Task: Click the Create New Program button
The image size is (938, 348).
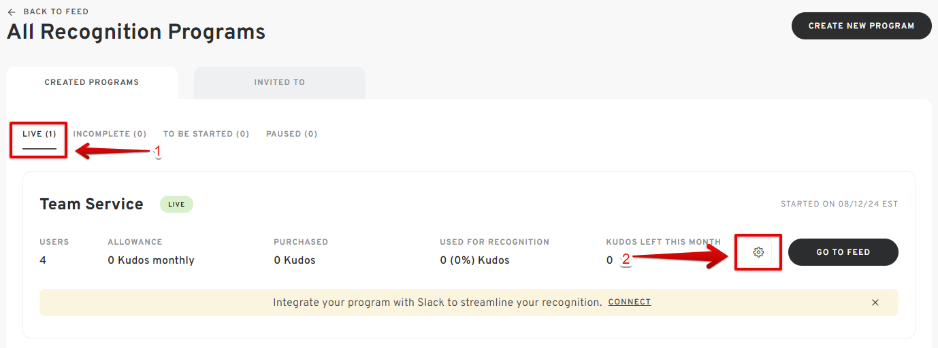Action: coord(861,26)
